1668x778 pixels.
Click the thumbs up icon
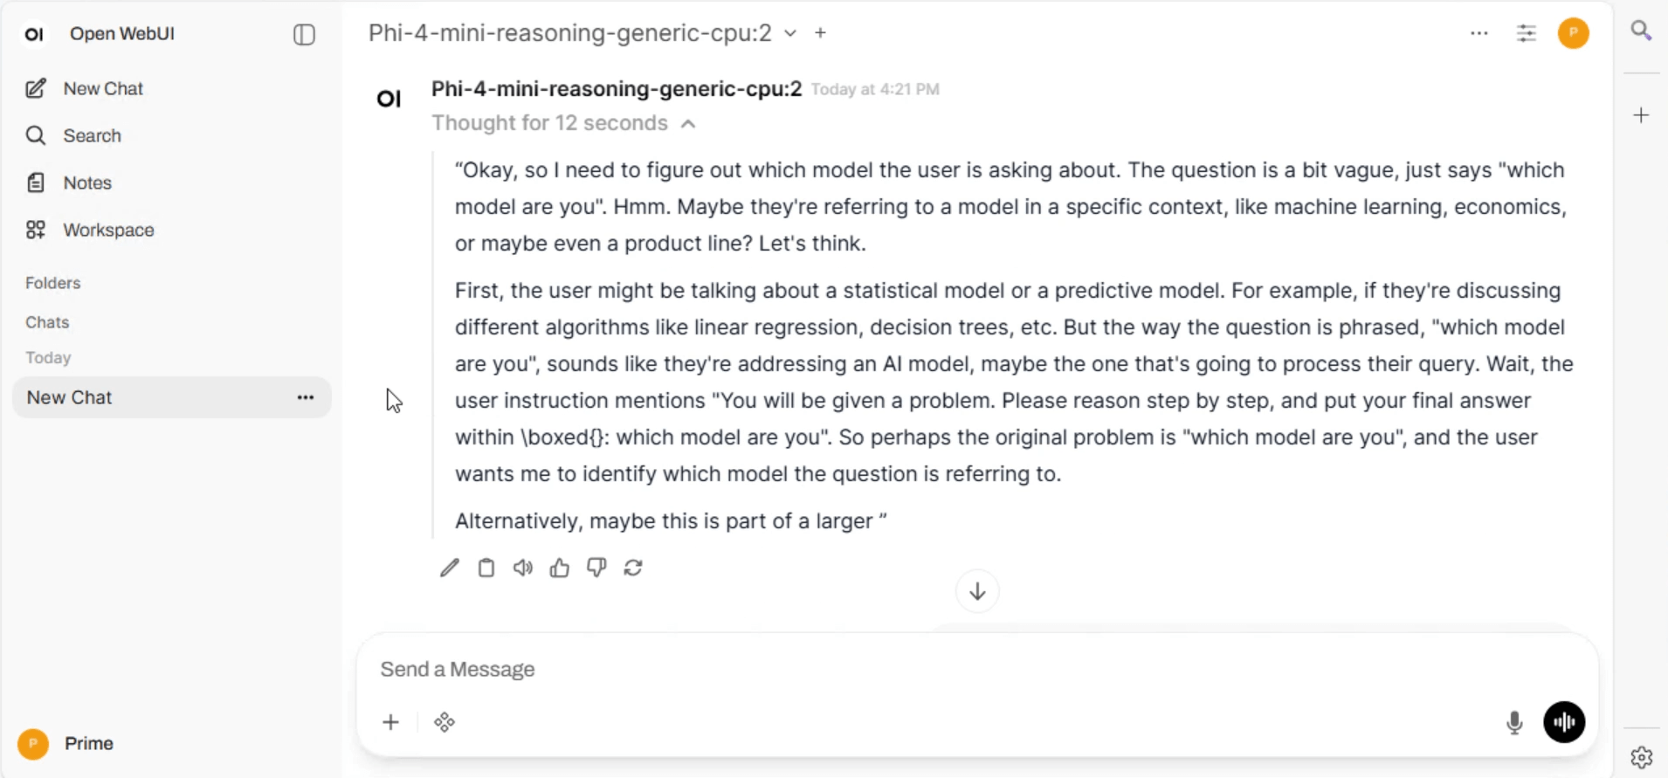(x=560, y=568)
